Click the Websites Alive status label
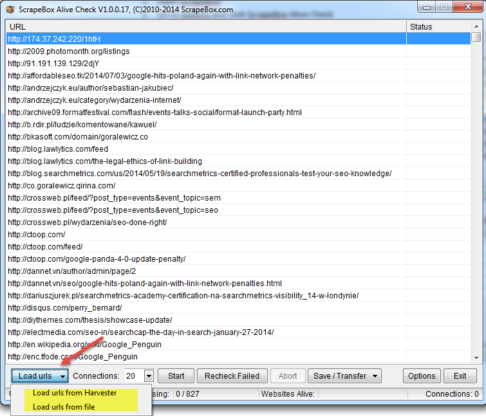 point(288,393)
